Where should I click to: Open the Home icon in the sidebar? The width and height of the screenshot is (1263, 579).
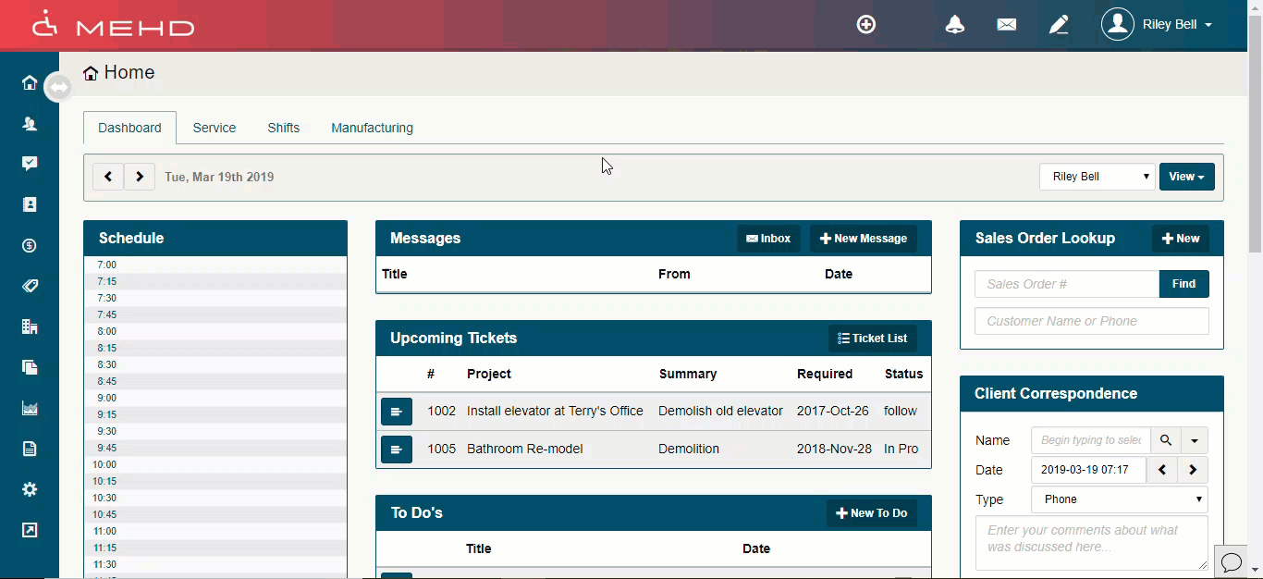pos(30,82)
